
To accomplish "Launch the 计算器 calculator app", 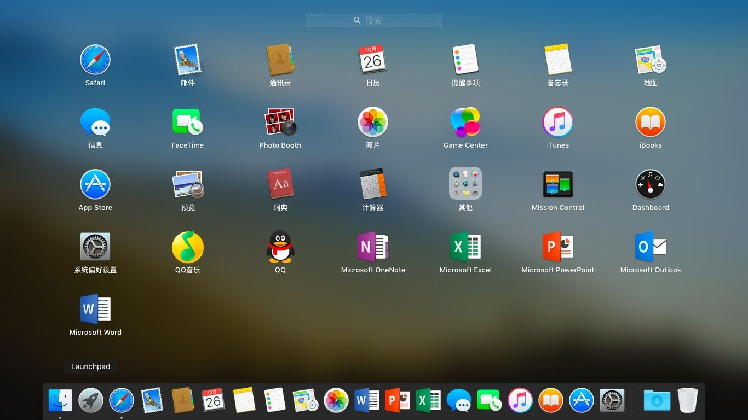I will click(373, 184).
